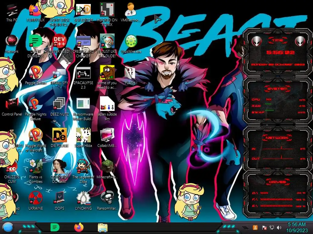Click the C:\ drive usage bar
This screenshot has width=313, height=234.
(264, 193)
